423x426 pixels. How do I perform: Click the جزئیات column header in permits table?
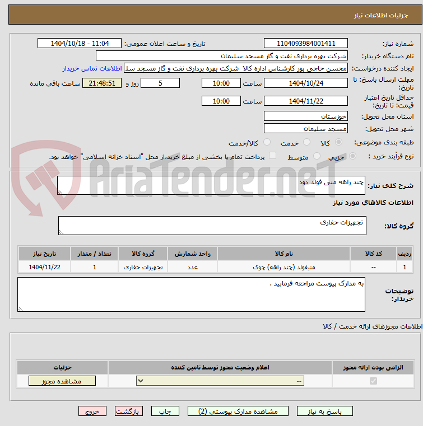tap(62, 367)
